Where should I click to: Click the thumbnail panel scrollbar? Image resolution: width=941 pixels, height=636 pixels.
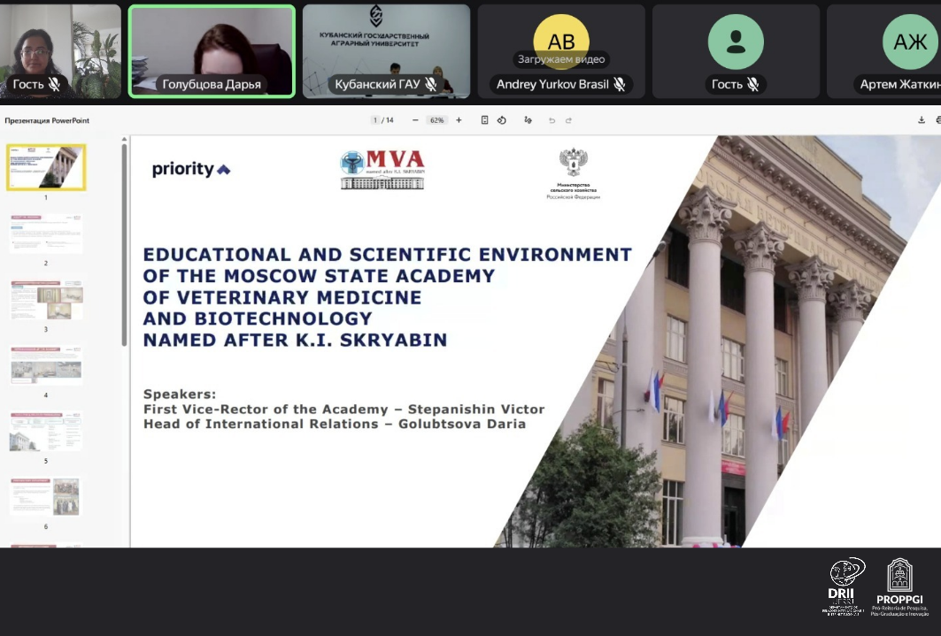(x=124, y=244)
